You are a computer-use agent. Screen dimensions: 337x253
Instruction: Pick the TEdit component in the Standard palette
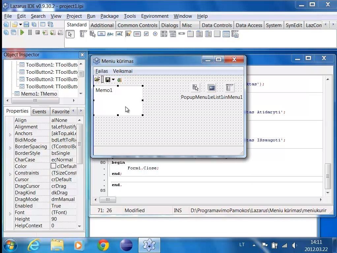tap(119, 34)
